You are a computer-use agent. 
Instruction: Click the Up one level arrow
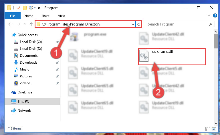pos(31,24)
